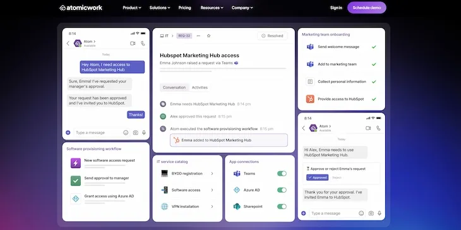Click the IT breadcrumb in the ticket header

coord(164,36)
